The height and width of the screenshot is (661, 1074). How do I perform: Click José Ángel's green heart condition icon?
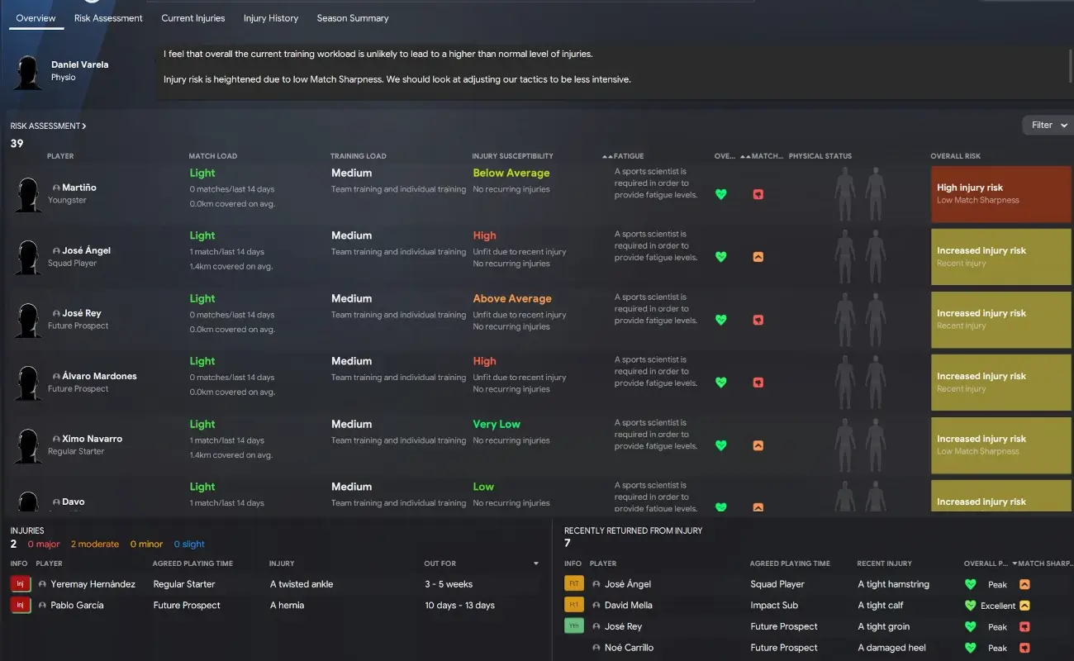pos(721,257)
